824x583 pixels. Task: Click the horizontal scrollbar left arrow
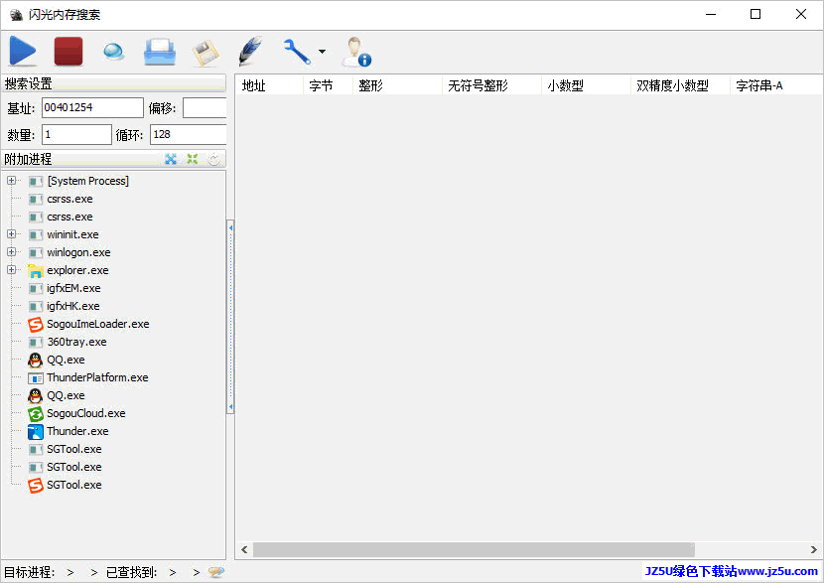[244, 549]
